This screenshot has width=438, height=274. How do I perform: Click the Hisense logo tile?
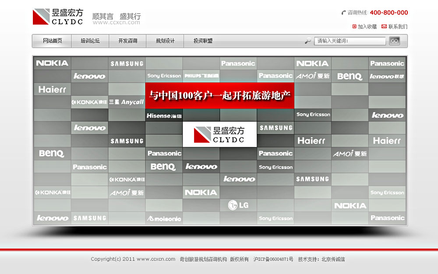click(164, 116)
